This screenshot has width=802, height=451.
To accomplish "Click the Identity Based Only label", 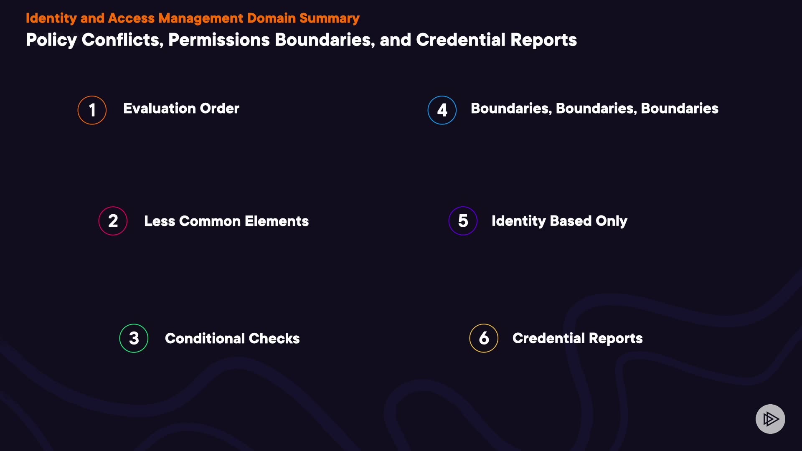I will 559,221.
